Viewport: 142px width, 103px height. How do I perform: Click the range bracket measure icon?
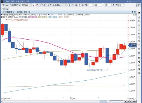point(139,45)
